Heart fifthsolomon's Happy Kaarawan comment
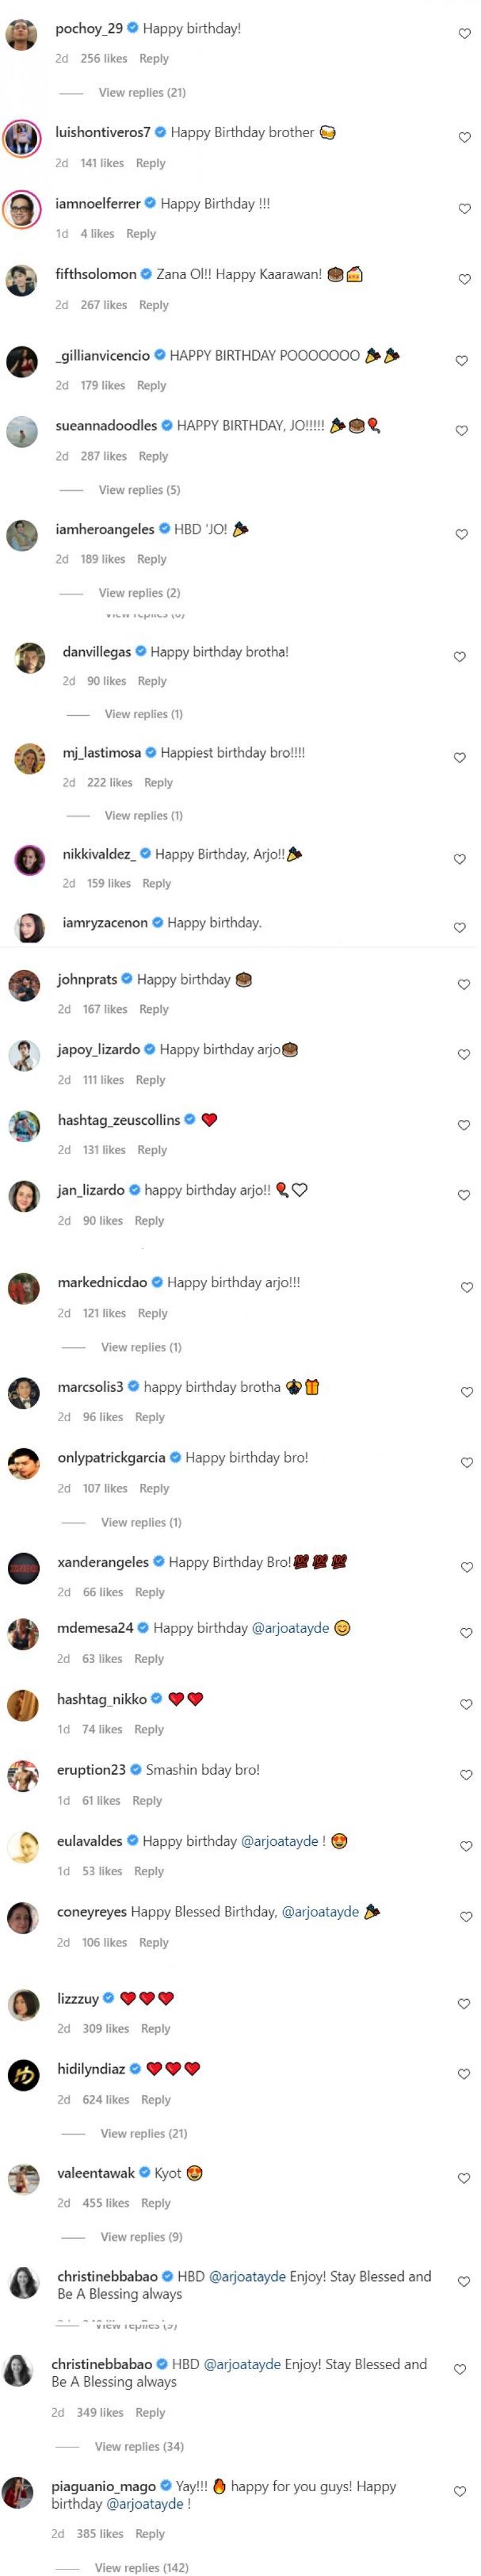Image resolution: width=481 pixels, height=2576 pixels. coord(464,280)
